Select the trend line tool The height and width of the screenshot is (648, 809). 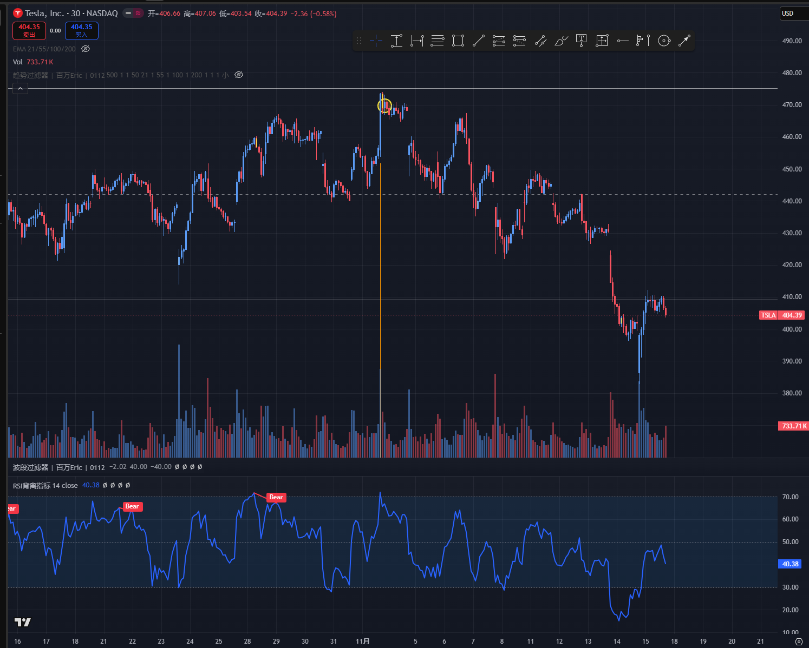coord(478,41)
